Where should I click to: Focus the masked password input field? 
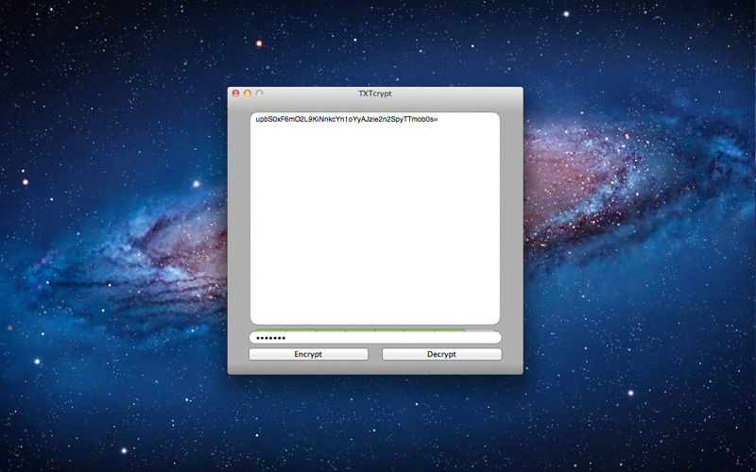tap(375, 338)
